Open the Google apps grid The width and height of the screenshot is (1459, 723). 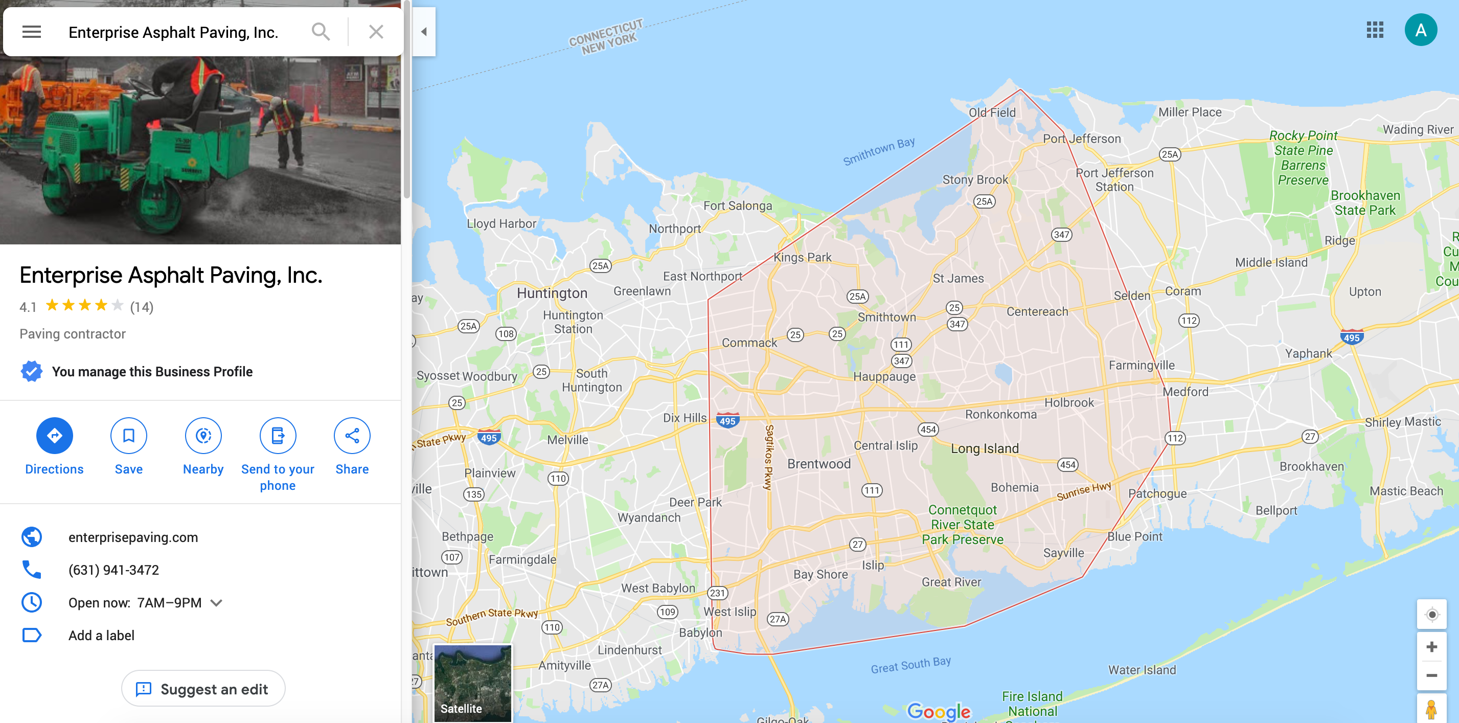[1375, 30]
